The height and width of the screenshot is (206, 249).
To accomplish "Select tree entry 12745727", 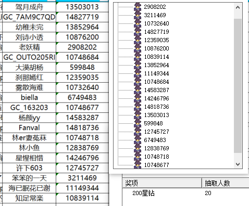I will (156, 132).
